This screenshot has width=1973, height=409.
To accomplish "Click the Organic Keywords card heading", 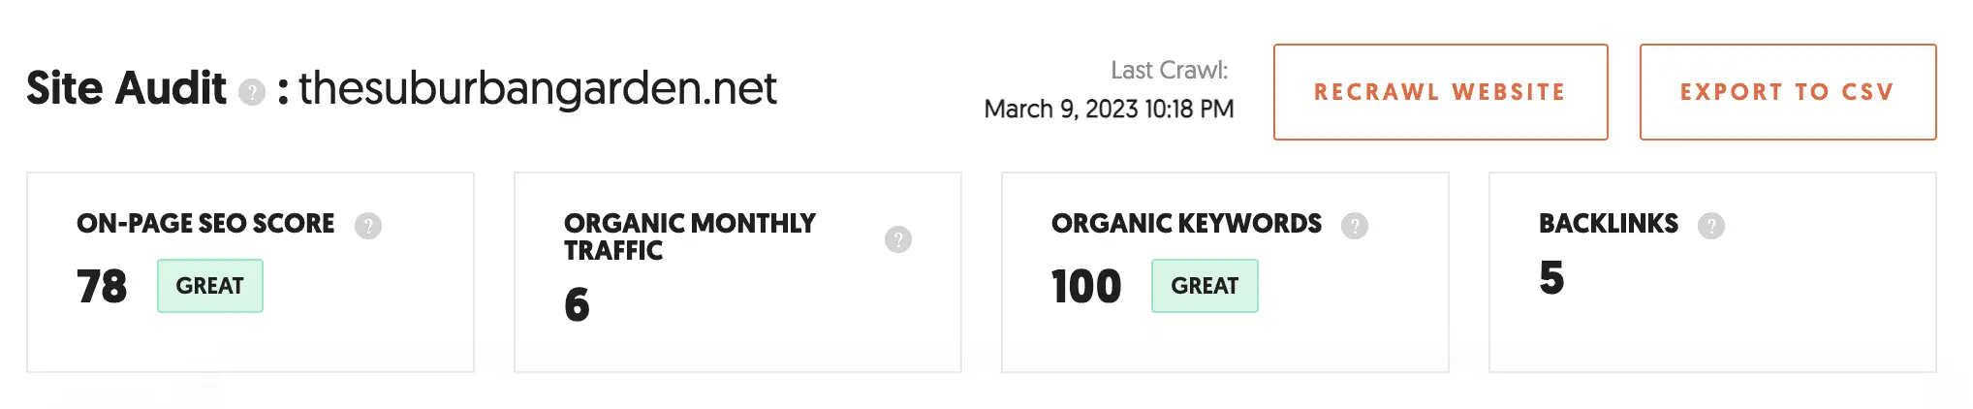I will (x=1186, y=224).
